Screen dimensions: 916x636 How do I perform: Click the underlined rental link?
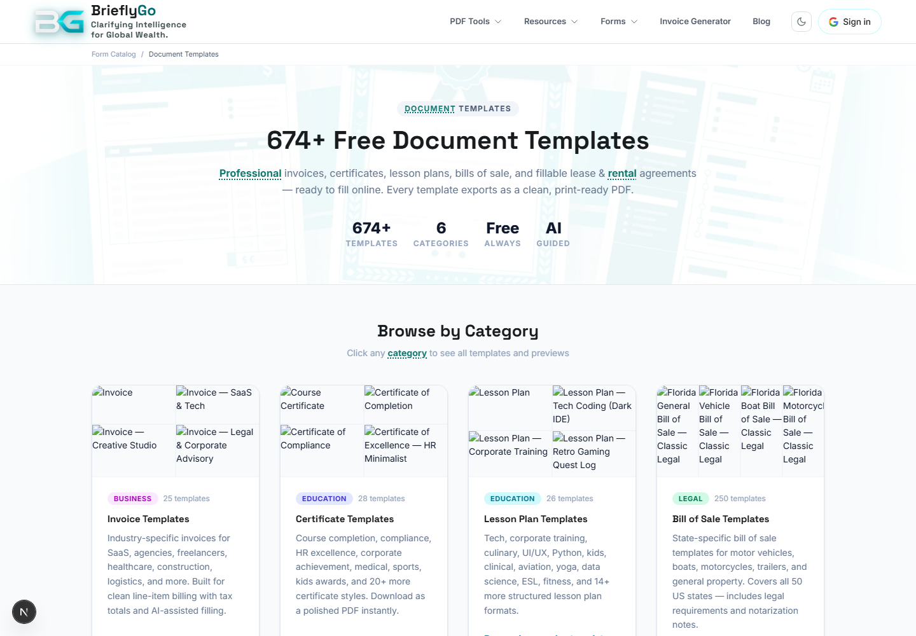[x=622, y=173]
